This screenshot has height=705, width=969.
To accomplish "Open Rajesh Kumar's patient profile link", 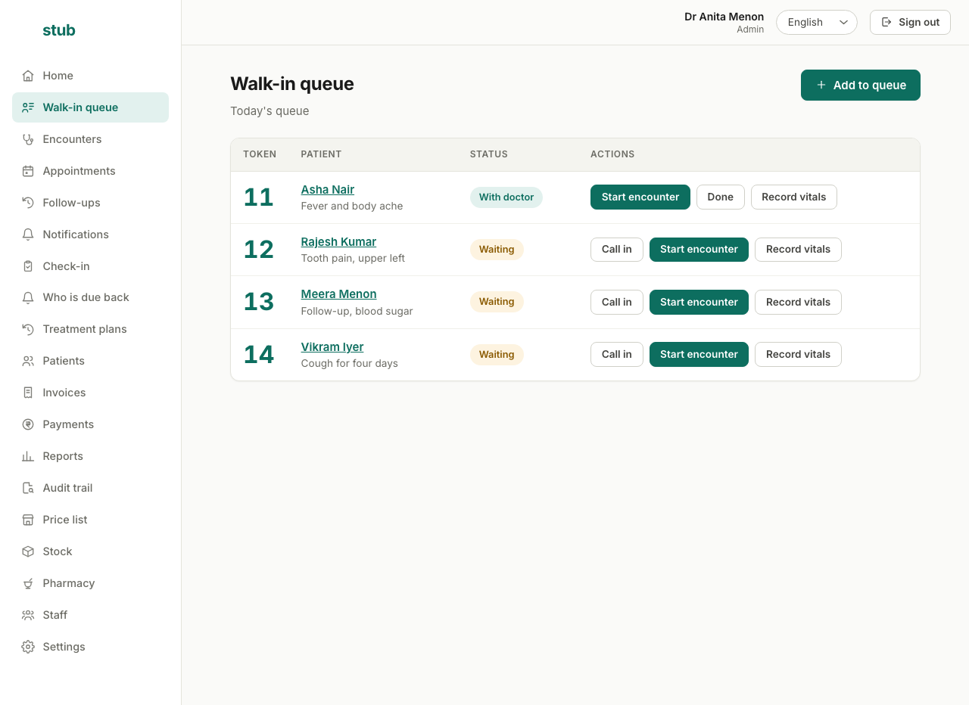I will [338, 242].
